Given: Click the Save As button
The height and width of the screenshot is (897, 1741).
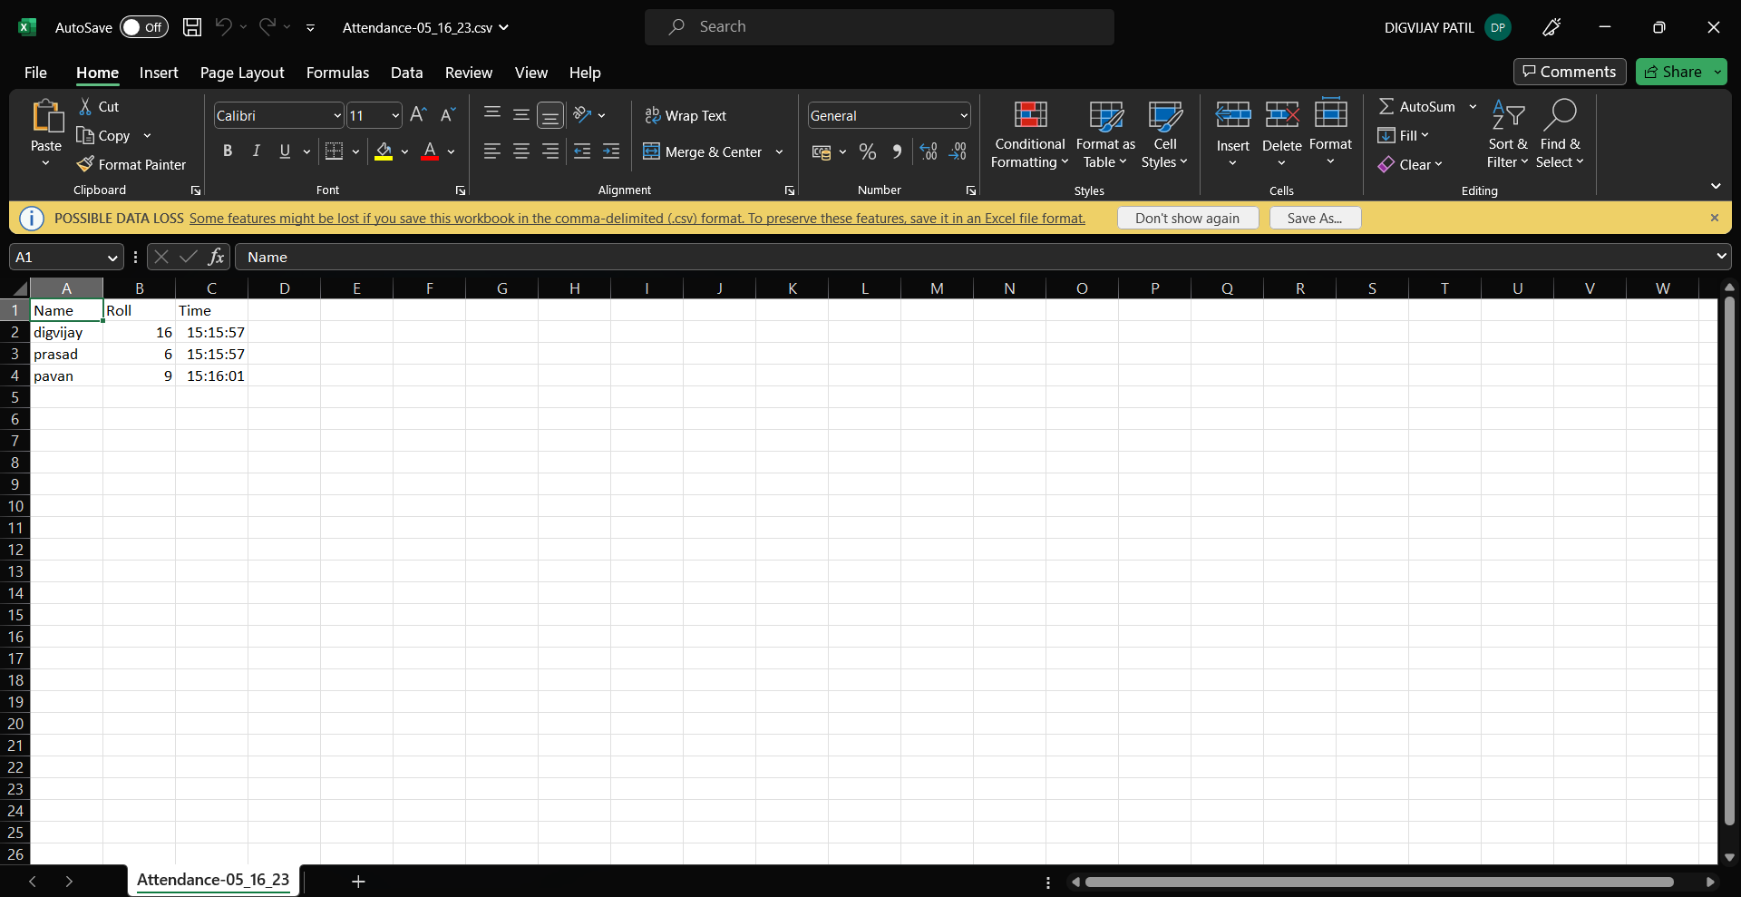Looking at the screenshot, I should tap(1314, 218).
